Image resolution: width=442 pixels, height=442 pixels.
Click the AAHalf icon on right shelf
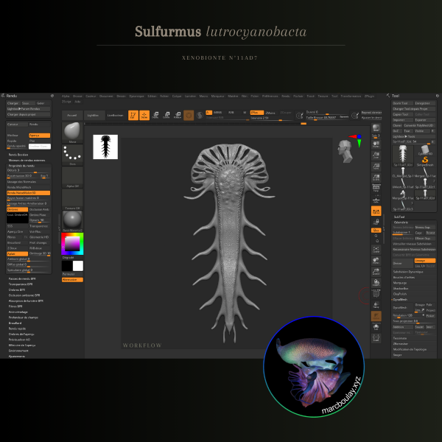[376, 178]
